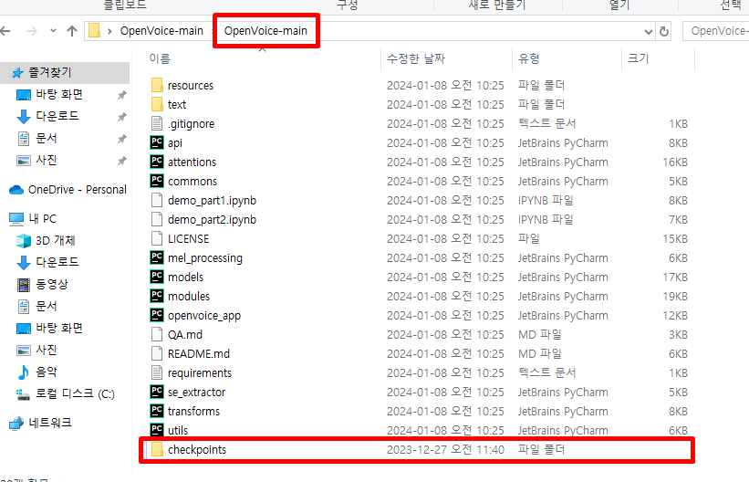
Task: Click the search box for OpenVoice
Action: click(x=716, y=31)
